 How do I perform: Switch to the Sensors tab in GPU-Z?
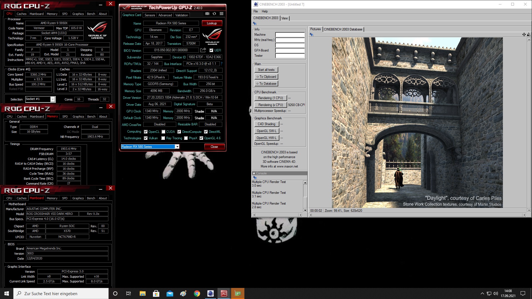point(150,15)
